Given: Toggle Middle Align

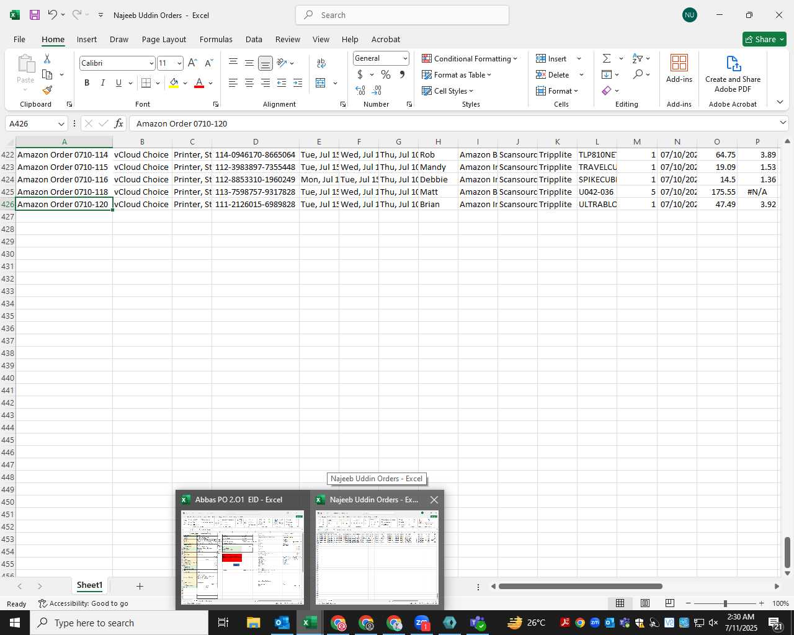Looking at the screenshot, I should 249,63.
